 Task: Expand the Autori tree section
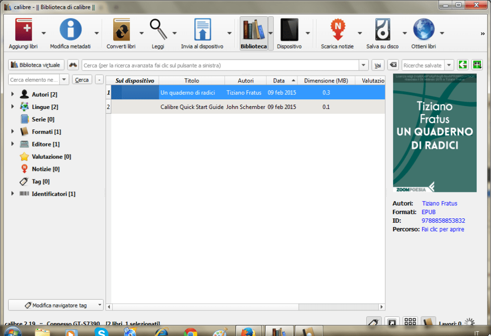[x=12, y=94]
